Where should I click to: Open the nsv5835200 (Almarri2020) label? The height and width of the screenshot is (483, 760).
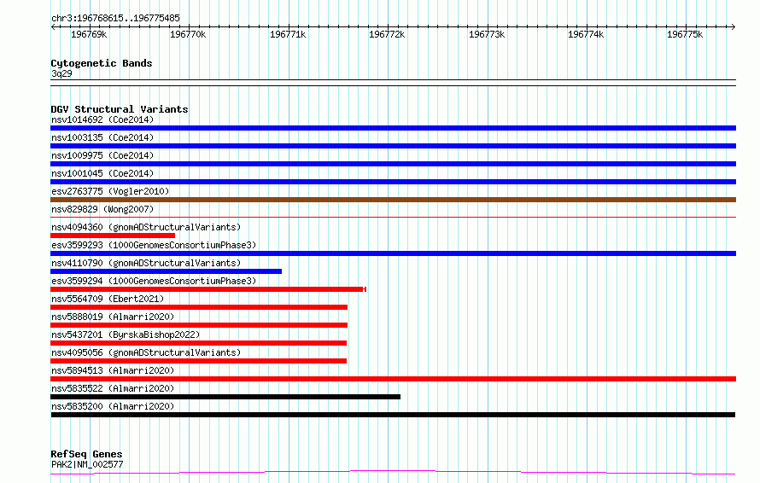tap(113, 406)
